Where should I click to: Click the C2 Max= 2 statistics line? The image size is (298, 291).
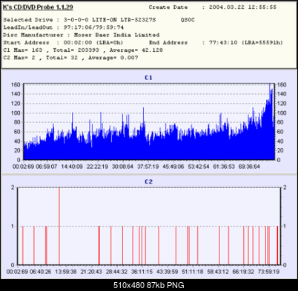tap(70, 58)
